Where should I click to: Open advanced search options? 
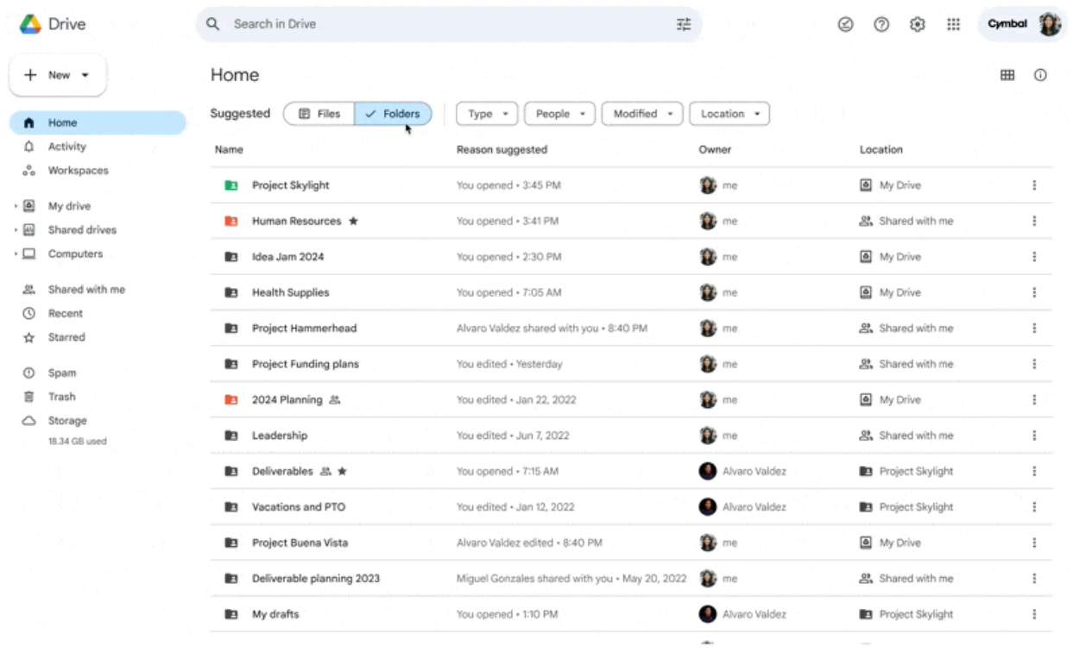coord(683,23)
